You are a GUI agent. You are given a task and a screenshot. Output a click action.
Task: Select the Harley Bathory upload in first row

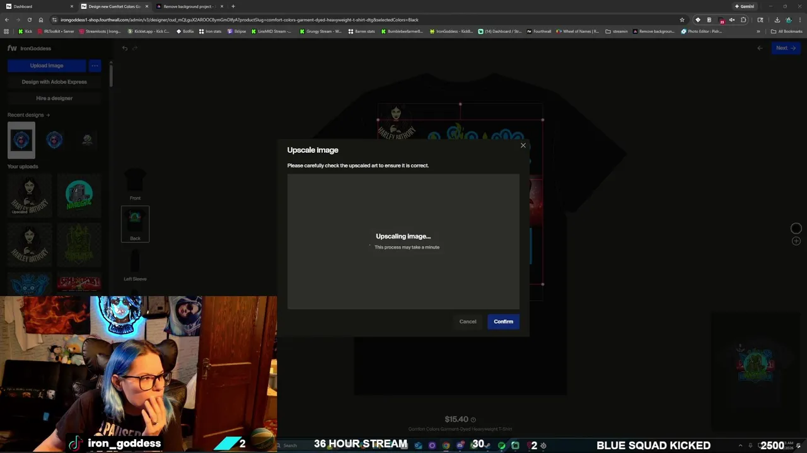click(x=29, y=196)
